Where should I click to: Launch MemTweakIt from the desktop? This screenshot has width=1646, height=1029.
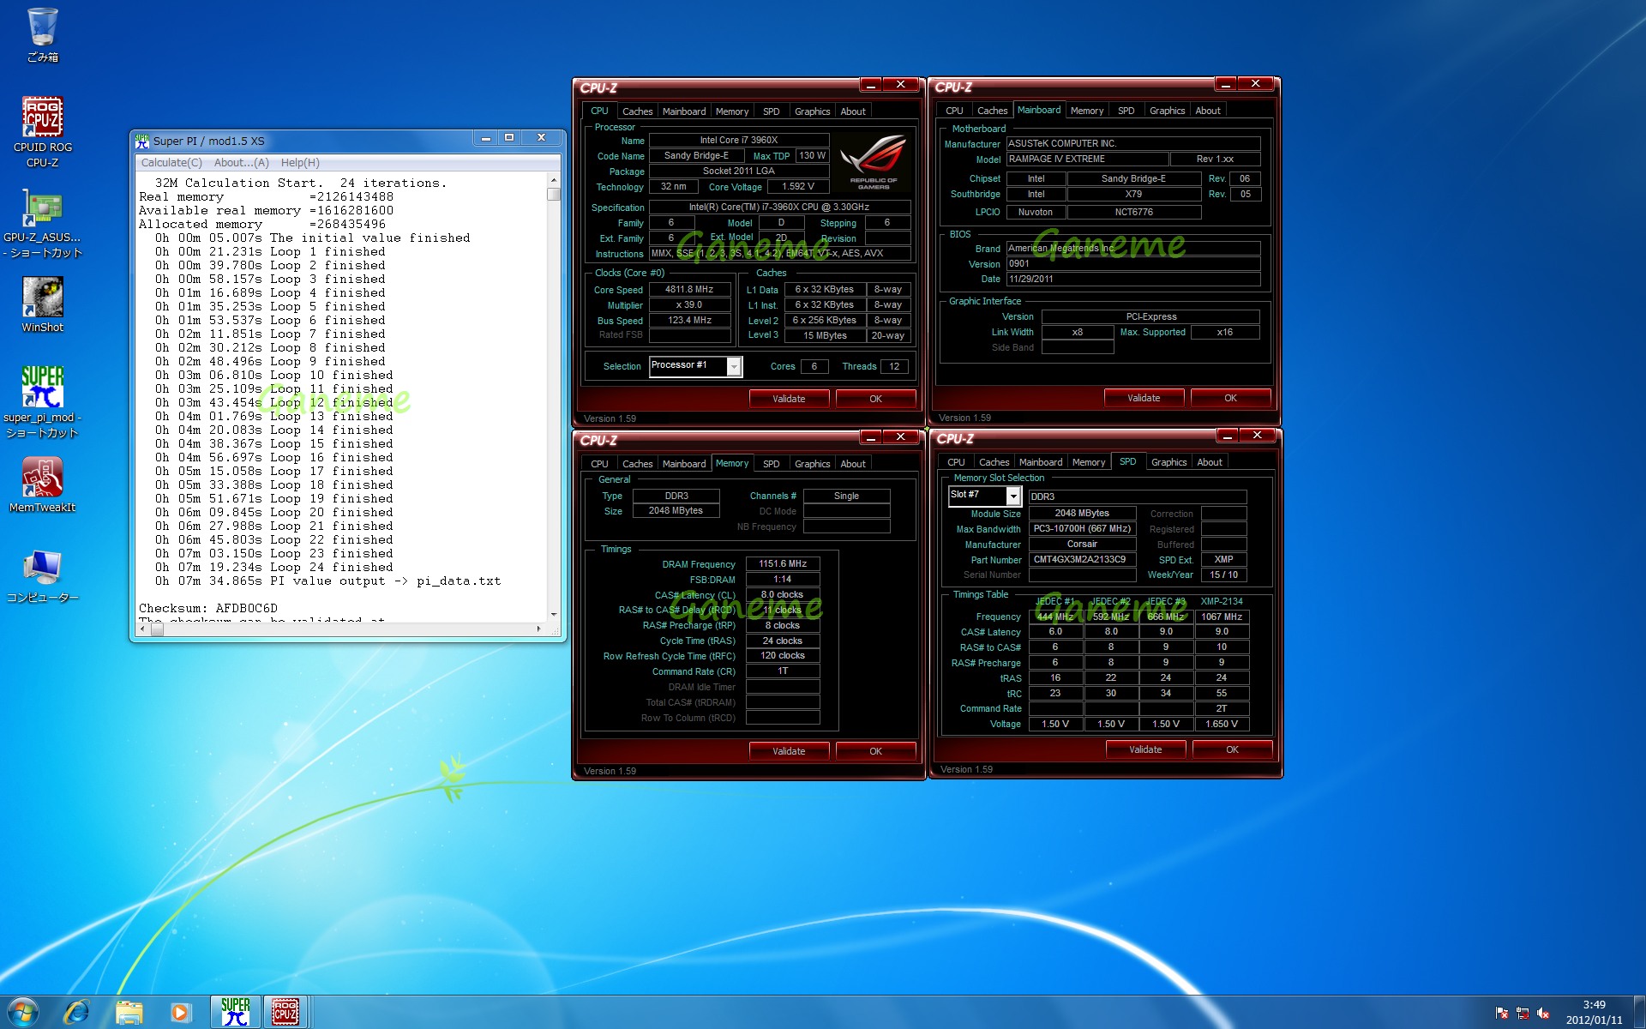[42, 478]
